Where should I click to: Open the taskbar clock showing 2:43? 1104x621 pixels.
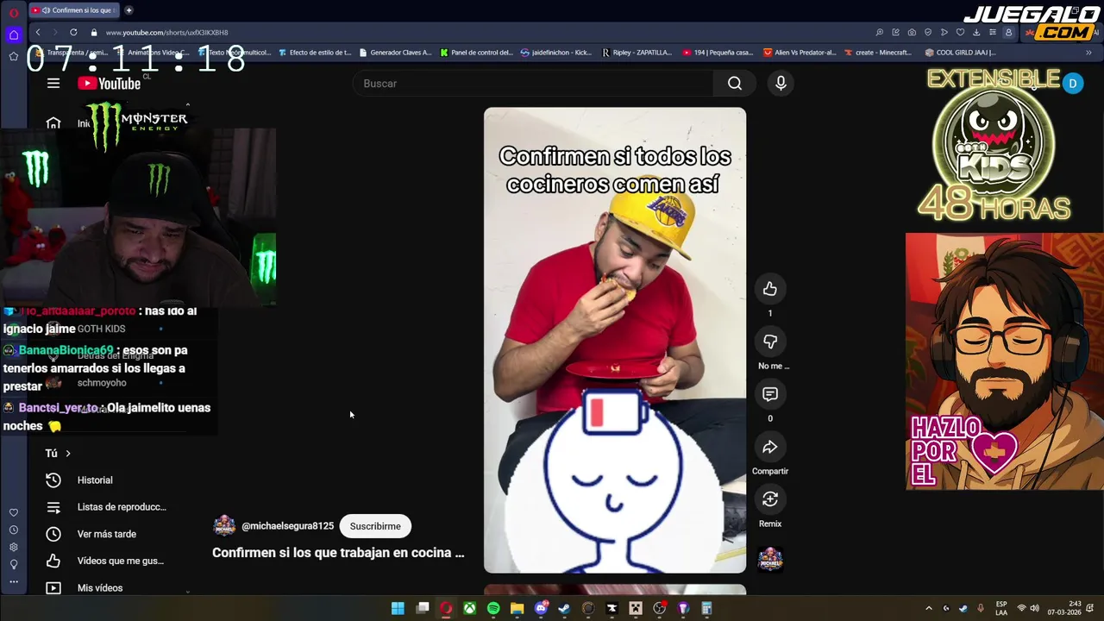1064,608
